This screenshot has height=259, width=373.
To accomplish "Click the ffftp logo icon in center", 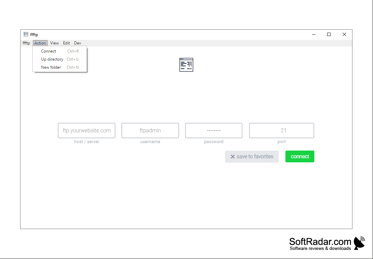I will [x=186, y=65].
